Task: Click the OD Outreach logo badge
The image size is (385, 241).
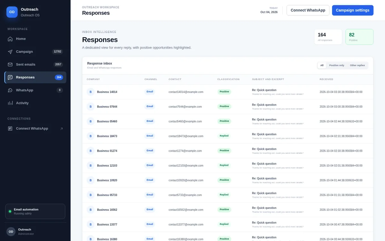Action: pyautogui.click(x=12, y=12)
